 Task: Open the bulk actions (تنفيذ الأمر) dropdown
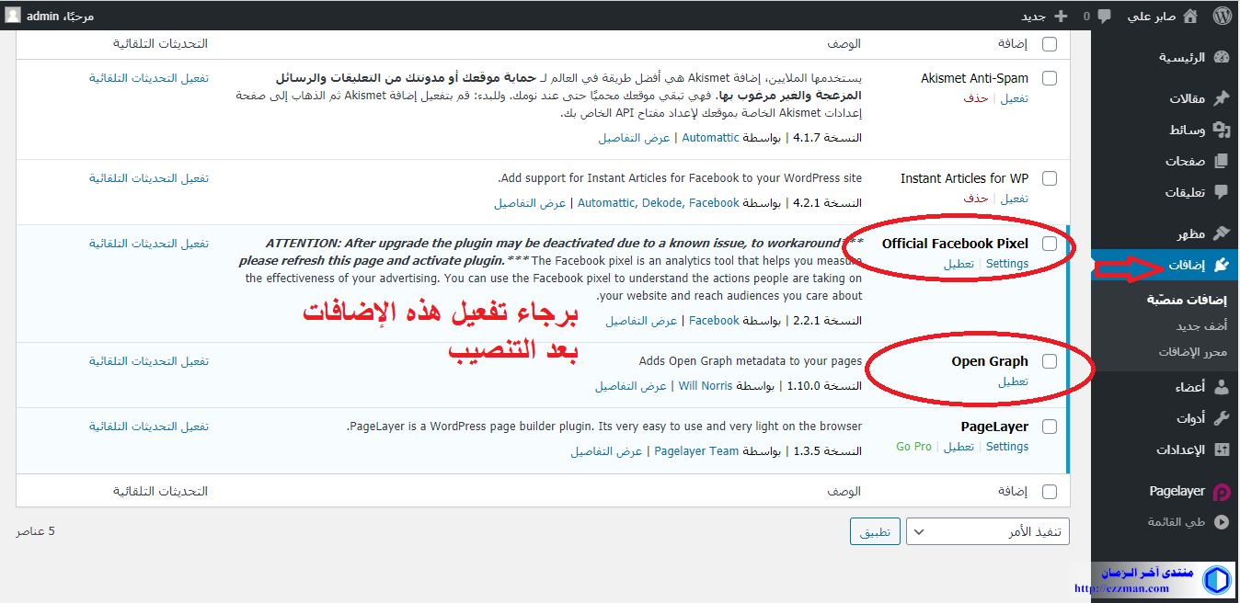point(987,531)
